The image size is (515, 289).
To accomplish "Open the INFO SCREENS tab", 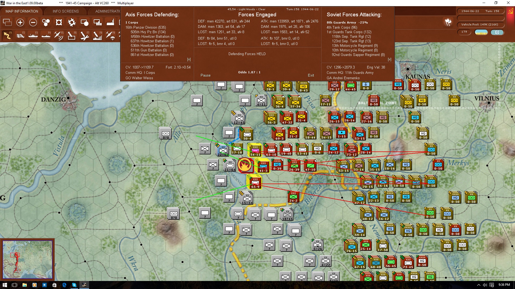I will point(66,11).
